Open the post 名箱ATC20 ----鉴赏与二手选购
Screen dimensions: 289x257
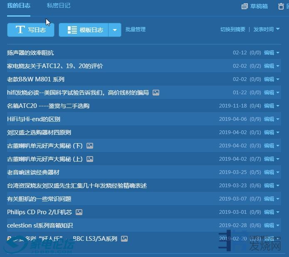tap(48, 106)
